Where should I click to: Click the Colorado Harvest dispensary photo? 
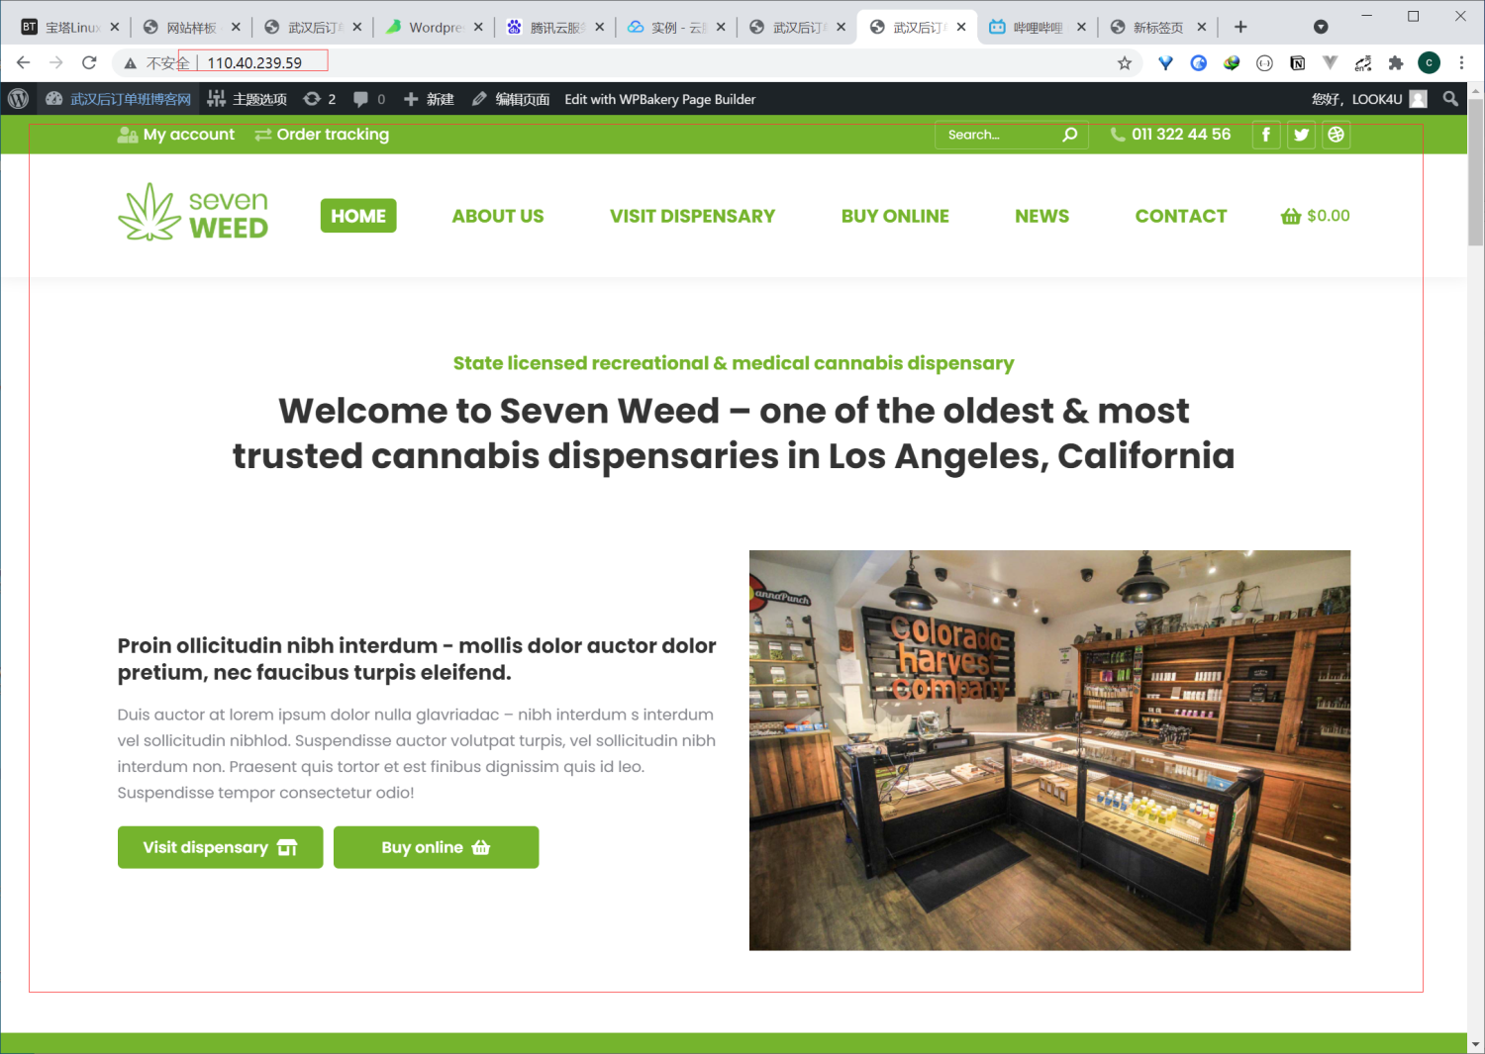(x=1049, y=750)
